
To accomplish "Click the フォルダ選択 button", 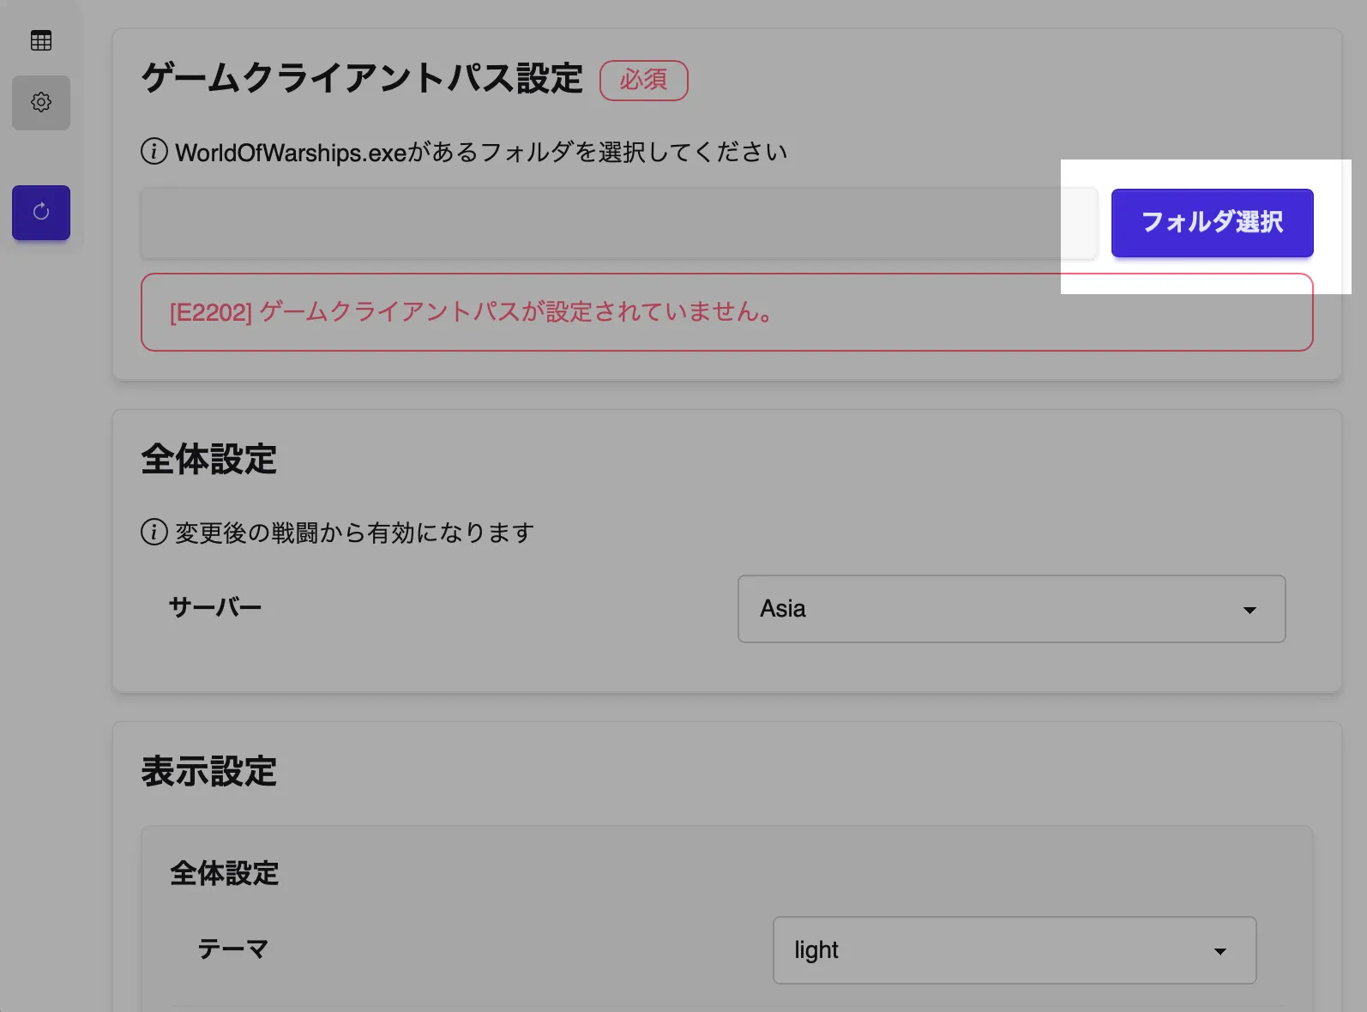I will [1212, 222].
